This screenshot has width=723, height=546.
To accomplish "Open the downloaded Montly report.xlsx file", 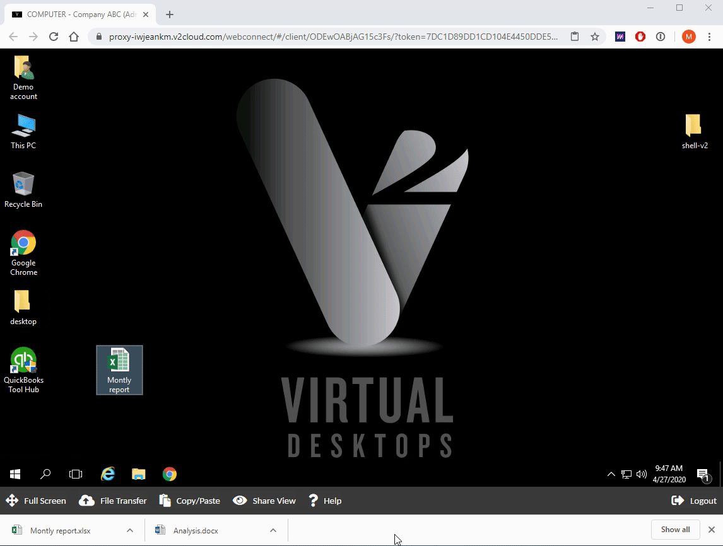I will coord(61,530).
